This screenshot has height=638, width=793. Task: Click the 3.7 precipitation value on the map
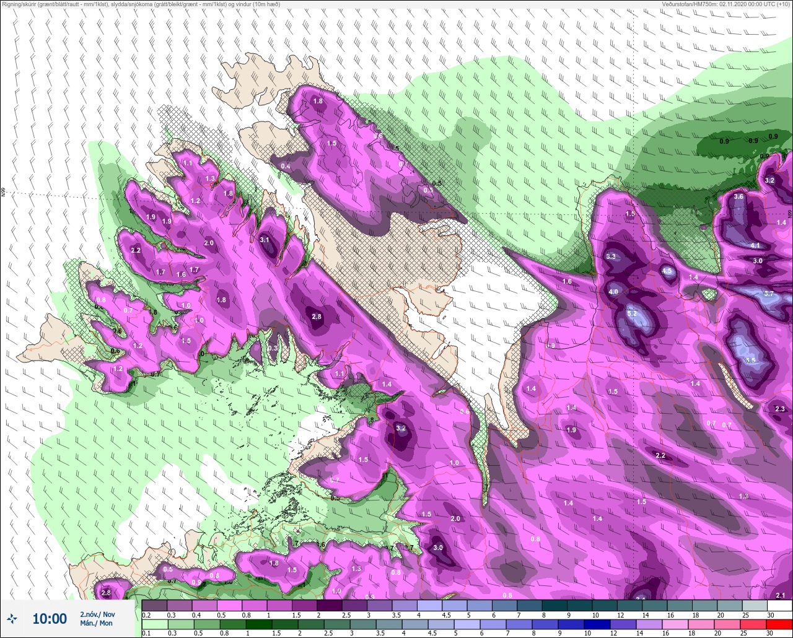click(768, 294)
